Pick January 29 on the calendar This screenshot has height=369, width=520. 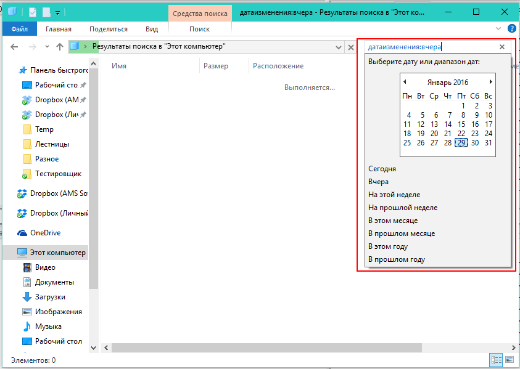tap(462, 142)
